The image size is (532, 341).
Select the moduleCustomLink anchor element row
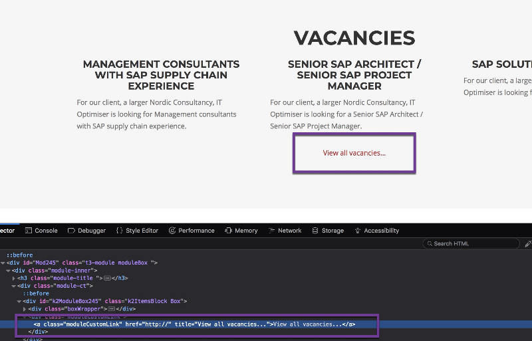tap(266, 324)
